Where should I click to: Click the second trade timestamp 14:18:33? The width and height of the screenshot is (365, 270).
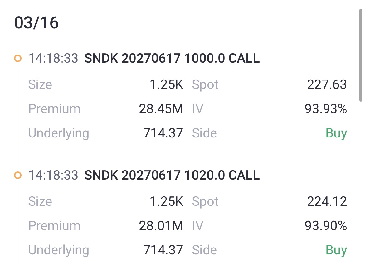(x=54, y=175)
